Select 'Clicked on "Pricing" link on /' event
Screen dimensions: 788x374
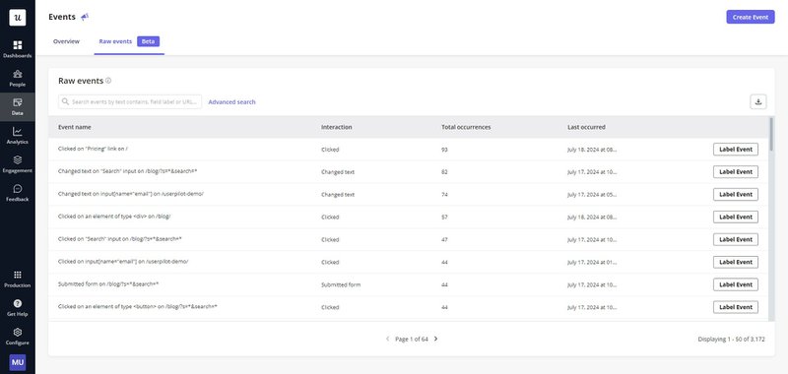coord(93,149)
